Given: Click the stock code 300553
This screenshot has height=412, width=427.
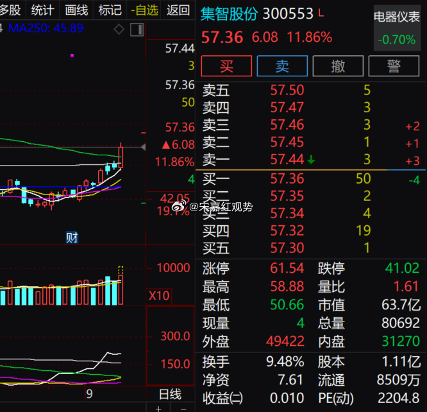Looking at the screenshot, I should pyautogui.click(x=288, y=13).
